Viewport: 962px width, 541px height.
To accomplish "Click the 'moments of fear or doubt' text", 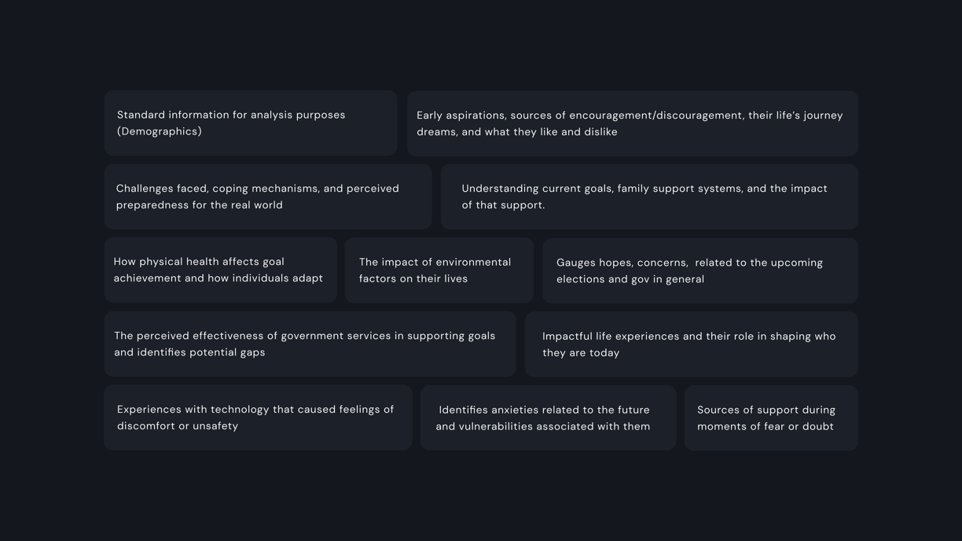I will tap(766, 426).
